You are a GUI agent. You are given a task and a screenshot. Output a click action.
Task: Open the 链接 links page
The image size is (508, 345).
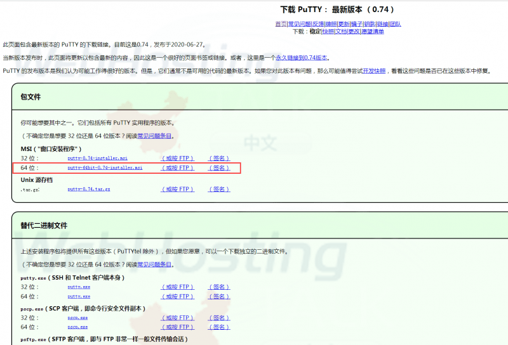coord(382,24)
